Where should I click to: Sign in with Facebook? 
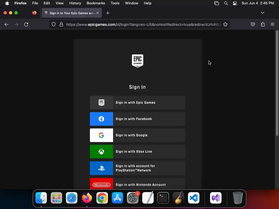138,119
